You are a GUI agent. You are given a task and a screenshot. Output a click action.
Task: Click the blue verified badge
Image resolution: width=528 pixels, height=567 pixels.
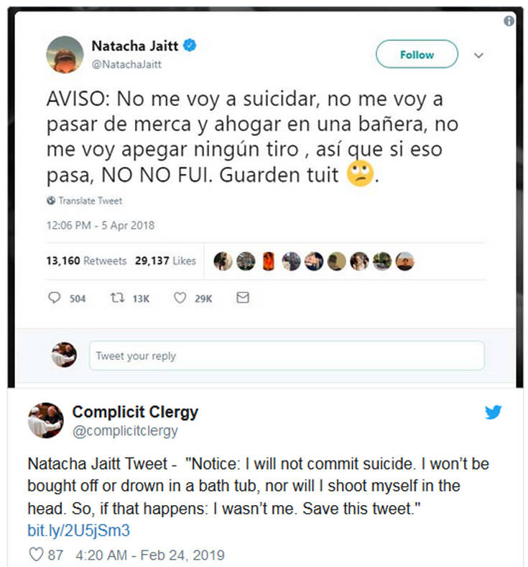pos(190,45)
